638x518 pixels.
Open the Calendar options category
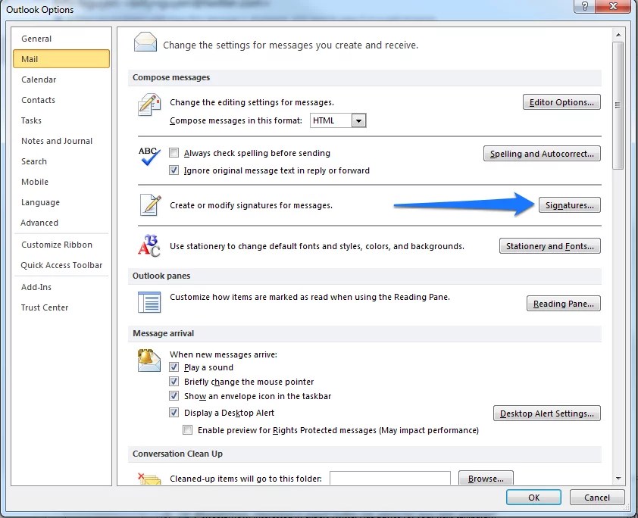pos(61,80)
